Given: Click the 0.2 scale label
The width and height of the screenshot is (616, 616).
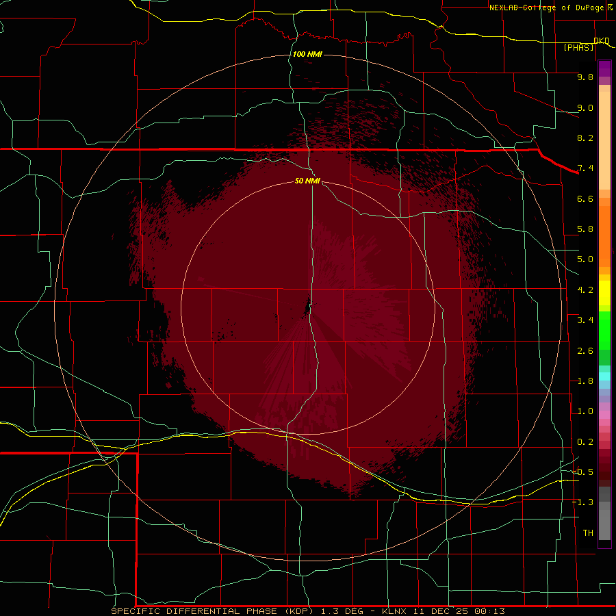Looking at the screenshot, I should click(x=585, y=442).
